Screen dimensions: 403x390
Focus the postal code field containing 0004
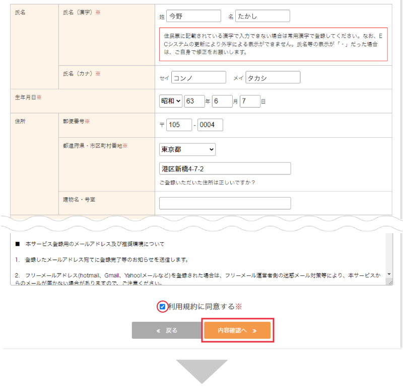210,125
